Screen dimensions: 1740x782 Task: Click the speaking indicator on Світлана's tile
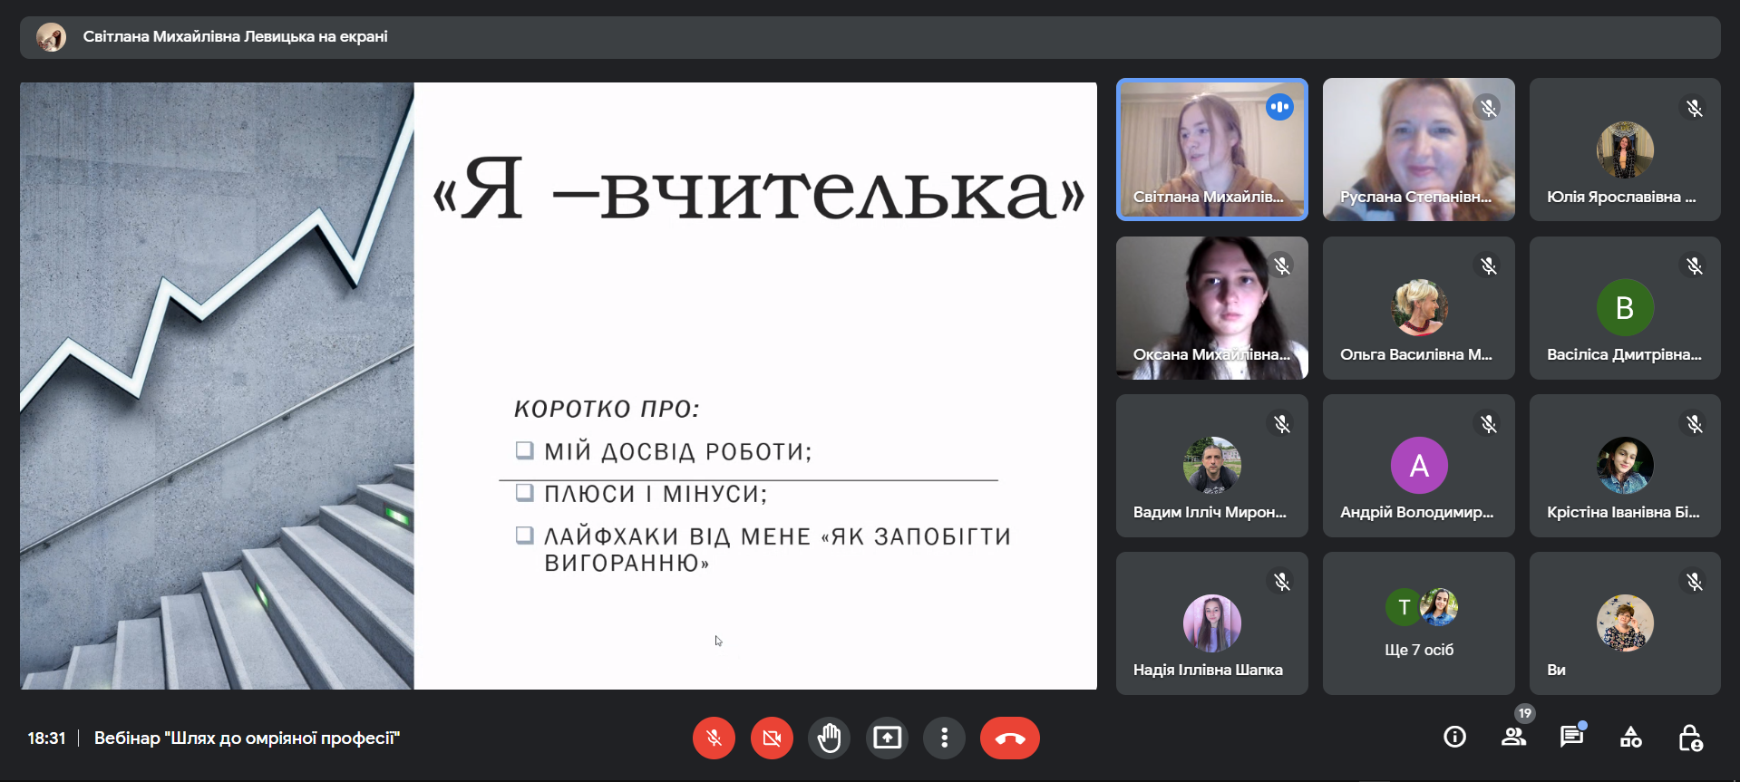point(1279,107)
